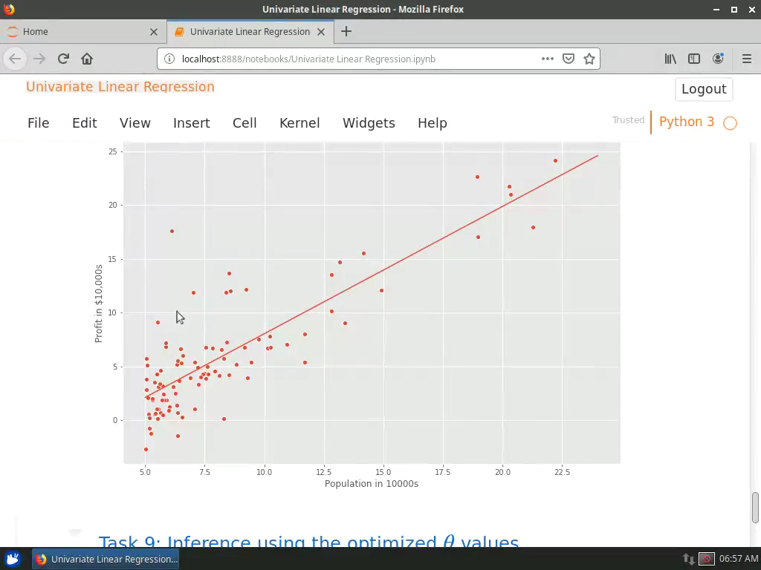Click the Firefox icon in the taskbar
This screenshot has height=570, width=761.
click(43, 559)
